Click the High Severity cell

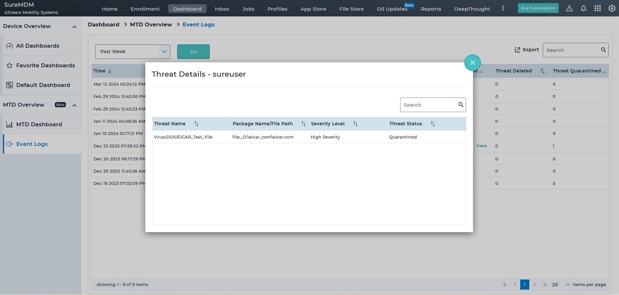(x=325, y=137)
